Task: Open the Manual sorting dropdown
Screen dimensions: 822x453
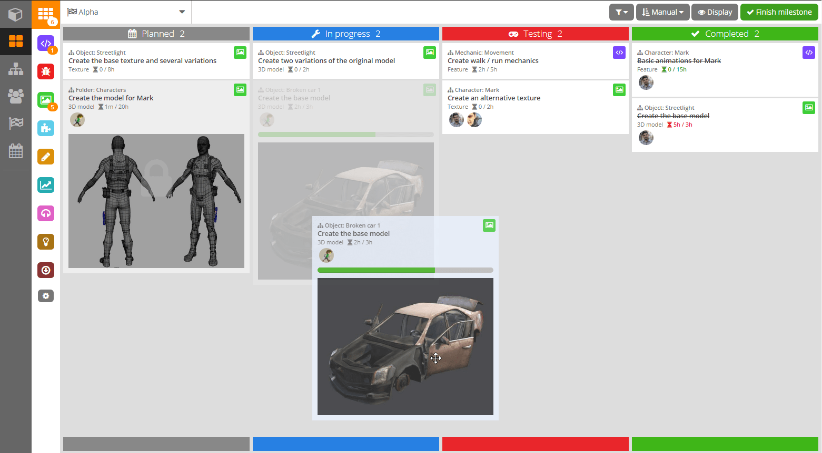Action: [x=662, y=12]
